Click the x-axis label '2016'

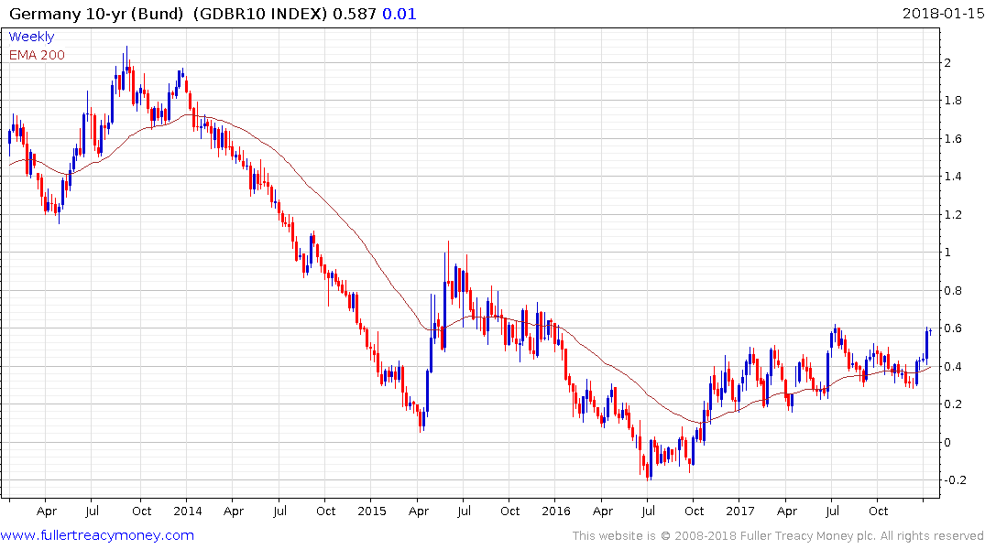(x=556, y=511)
